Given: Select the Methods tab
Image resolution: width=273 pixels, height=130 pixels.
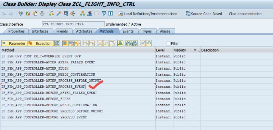Looking at the screenshot, I should [106, 31].
